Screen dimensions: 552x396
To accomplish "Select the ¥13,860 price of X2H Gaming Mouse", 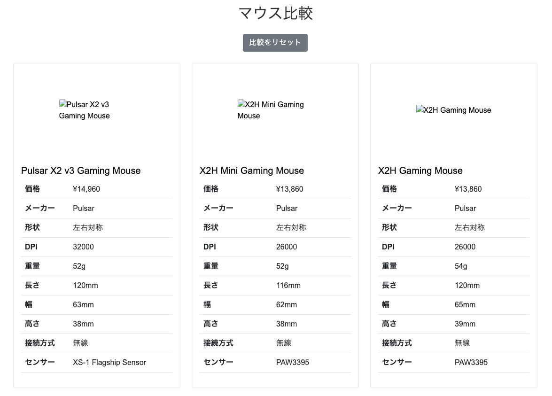I will tap(468, 189).
